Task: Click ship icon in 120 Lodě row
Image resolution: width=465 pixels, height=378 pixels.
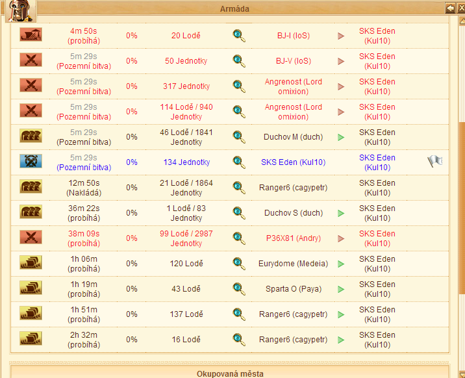Action: (31, 262)
